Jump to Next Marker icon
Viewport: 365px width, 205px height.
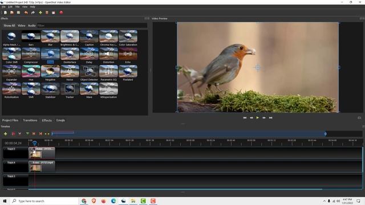coord(40,134)
